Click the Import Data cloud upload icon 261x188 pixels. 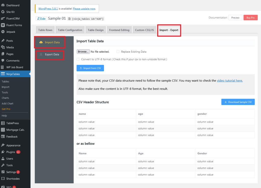point(41,42)
